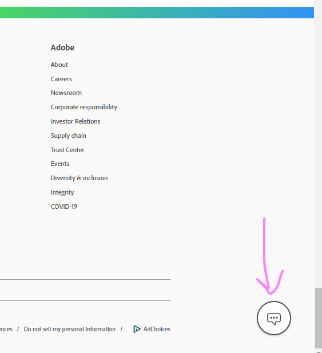This screenshot has height=353, width=322.
Task: Click the AdChoices triangle icon
Action: point(137,329)
